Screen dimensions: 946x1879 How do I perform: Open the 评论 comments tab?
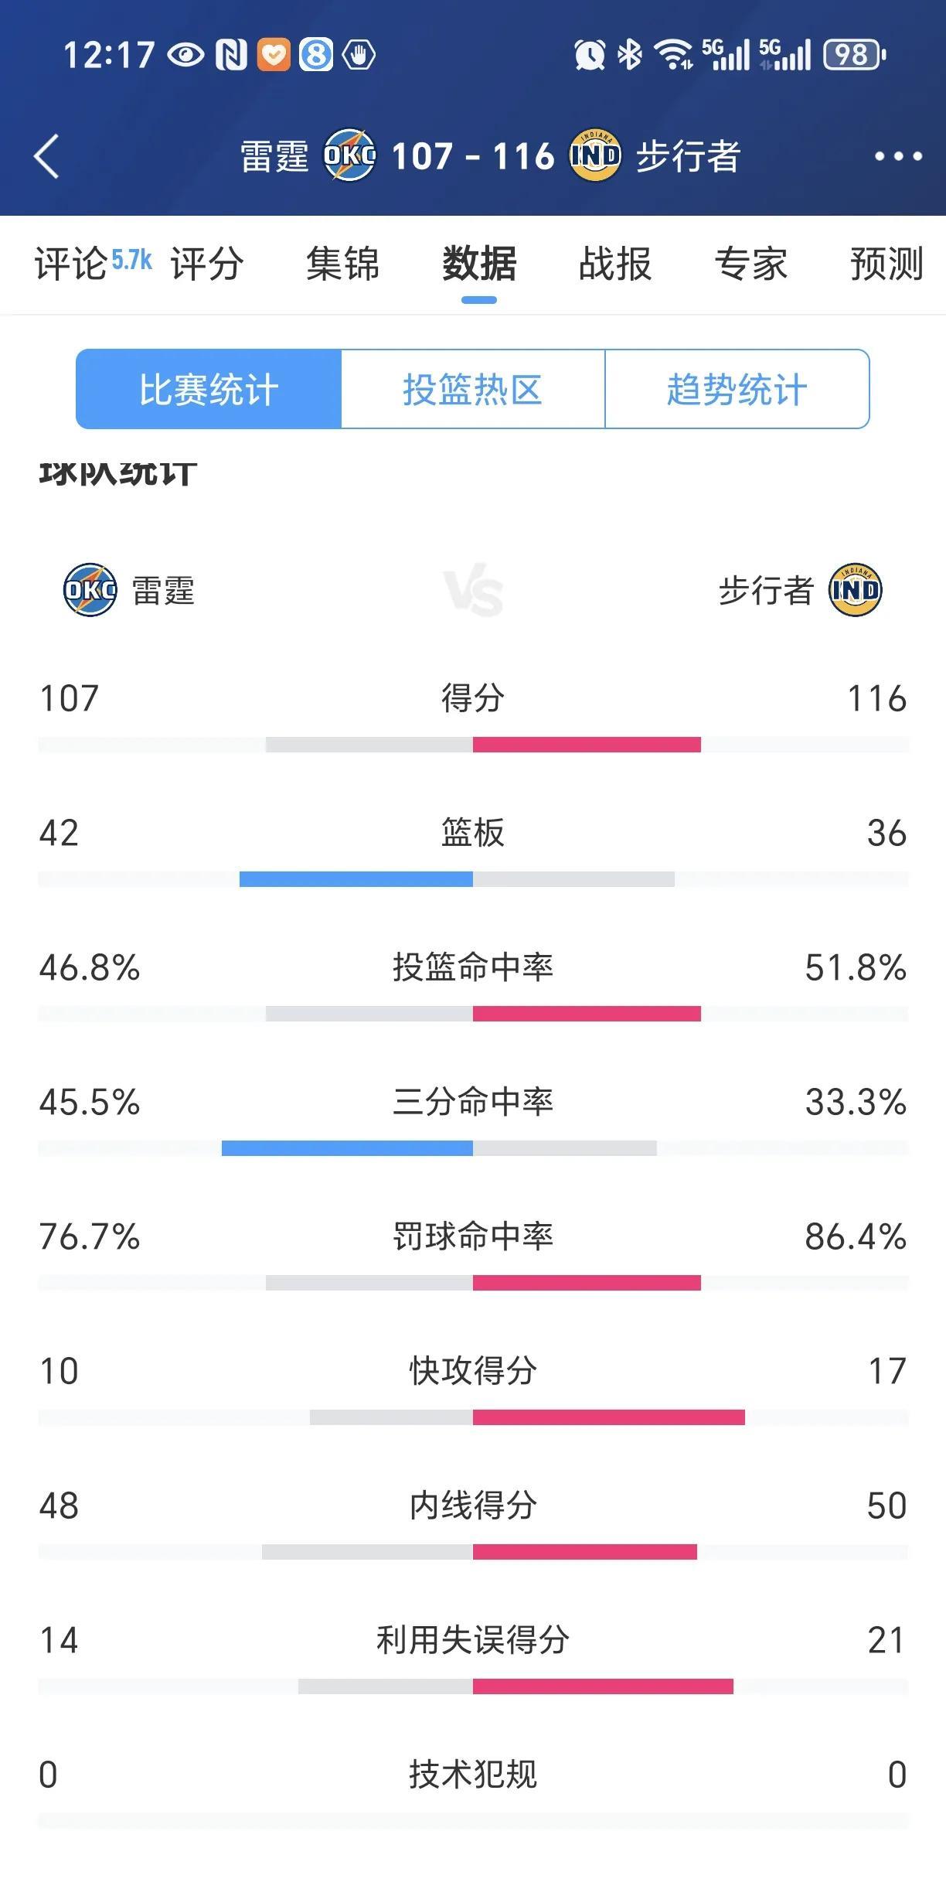pyautogui.click(x=71, y=264)
